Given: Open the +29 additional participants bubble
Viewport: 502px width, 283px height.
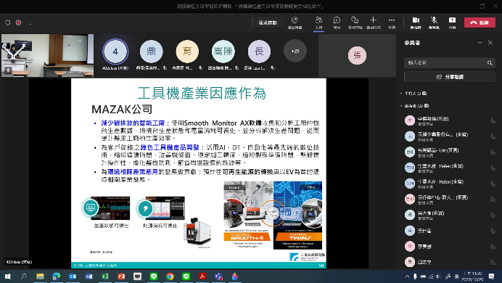Looking at the screenshot, I should tap(295, 51).
